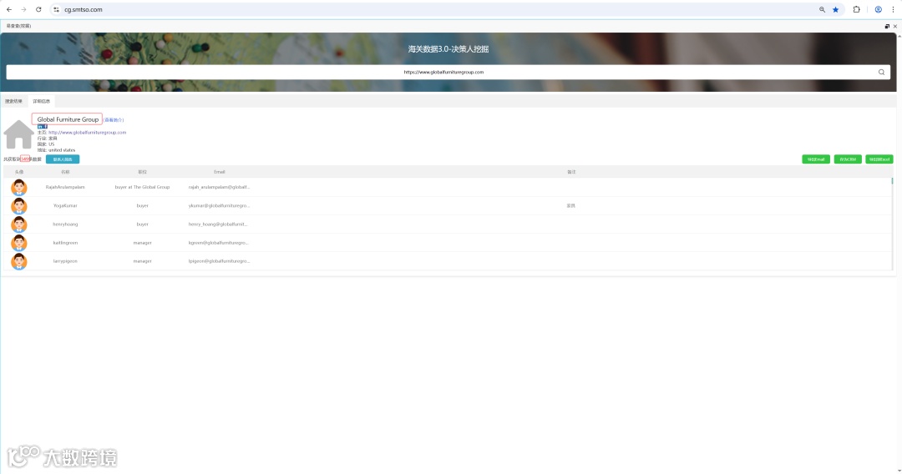Click the blue 联系人筛选 filter button
The height and width of the screenshot is (474, 902).
point(63,159)
